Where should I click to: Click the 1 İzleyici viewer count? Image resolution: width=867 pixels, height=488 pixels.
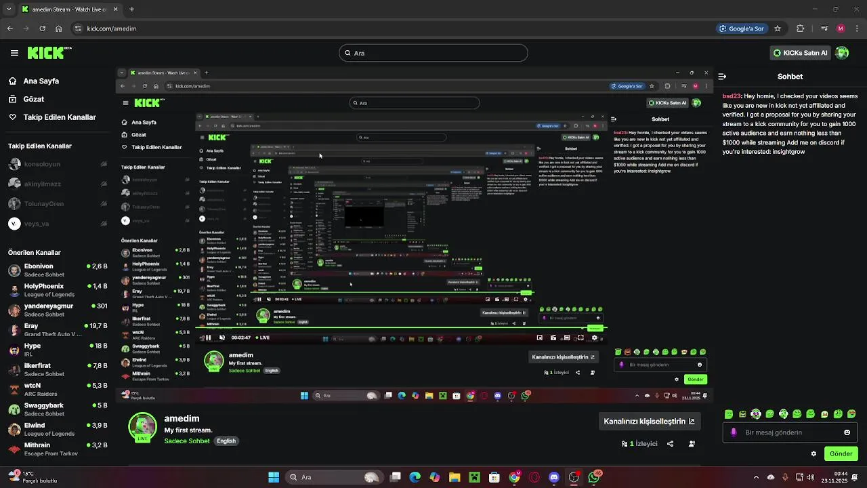[639, 444]
